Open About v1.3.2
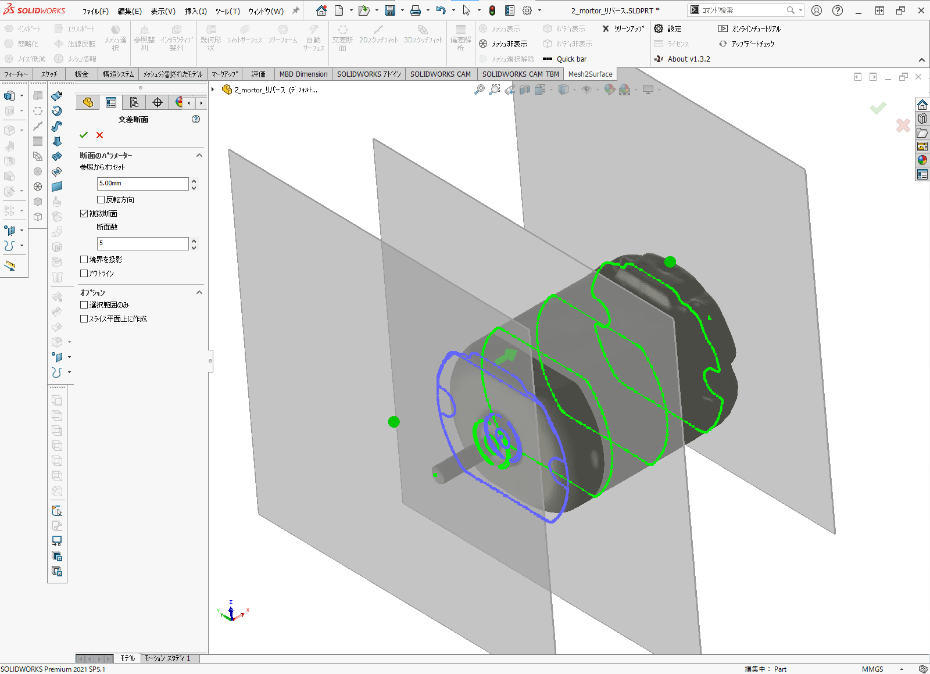This screenshot has width=930, height=674. coord(682,59)
